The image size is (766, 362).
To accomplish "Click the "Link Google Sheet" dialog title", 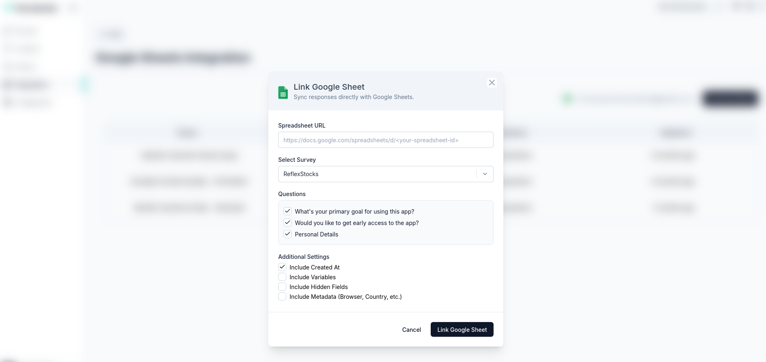I will pos(329,87).
